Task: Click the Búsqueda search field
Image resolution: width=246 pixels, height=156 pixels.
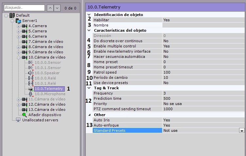Action: pos(25,8)
